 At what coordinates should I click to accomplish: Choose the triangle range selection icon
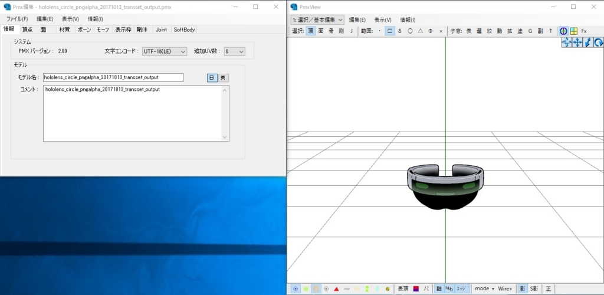tap(420, 31)
